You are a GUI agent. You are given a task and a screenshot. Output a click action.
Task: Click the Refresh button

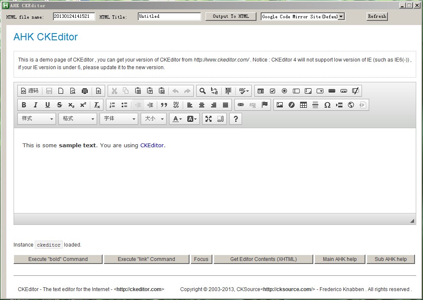[x=377, y=17]
